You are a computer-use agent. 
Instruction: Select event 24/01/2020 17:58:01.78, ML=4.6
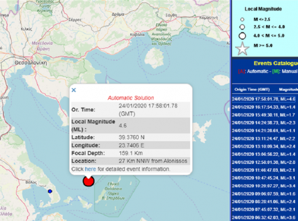[264, 99]
